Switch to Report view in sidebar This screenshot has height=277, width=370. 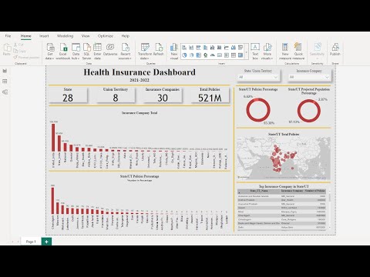pyautogui.click(x=5, y=71)
